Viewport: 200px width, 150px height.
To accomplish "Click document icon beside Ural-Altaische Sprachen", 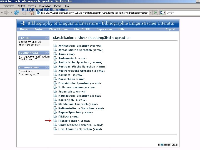I will 55,129.
